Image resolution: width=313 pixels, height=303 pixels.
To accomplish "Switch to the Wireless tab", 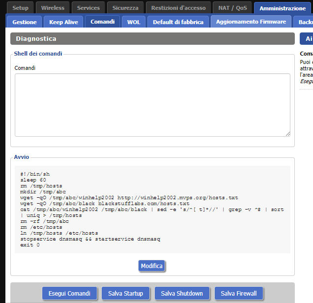I will coord(53,8).
